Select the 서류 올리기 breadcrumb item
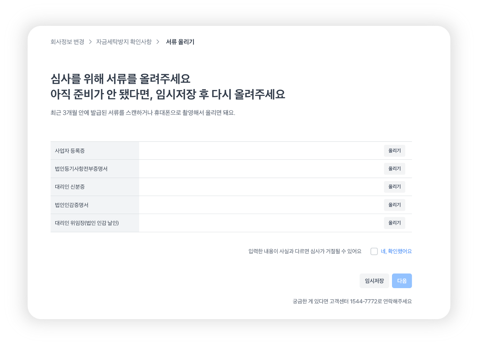The height and width of the screenshot is (345, 478). (x=180, y=42)
